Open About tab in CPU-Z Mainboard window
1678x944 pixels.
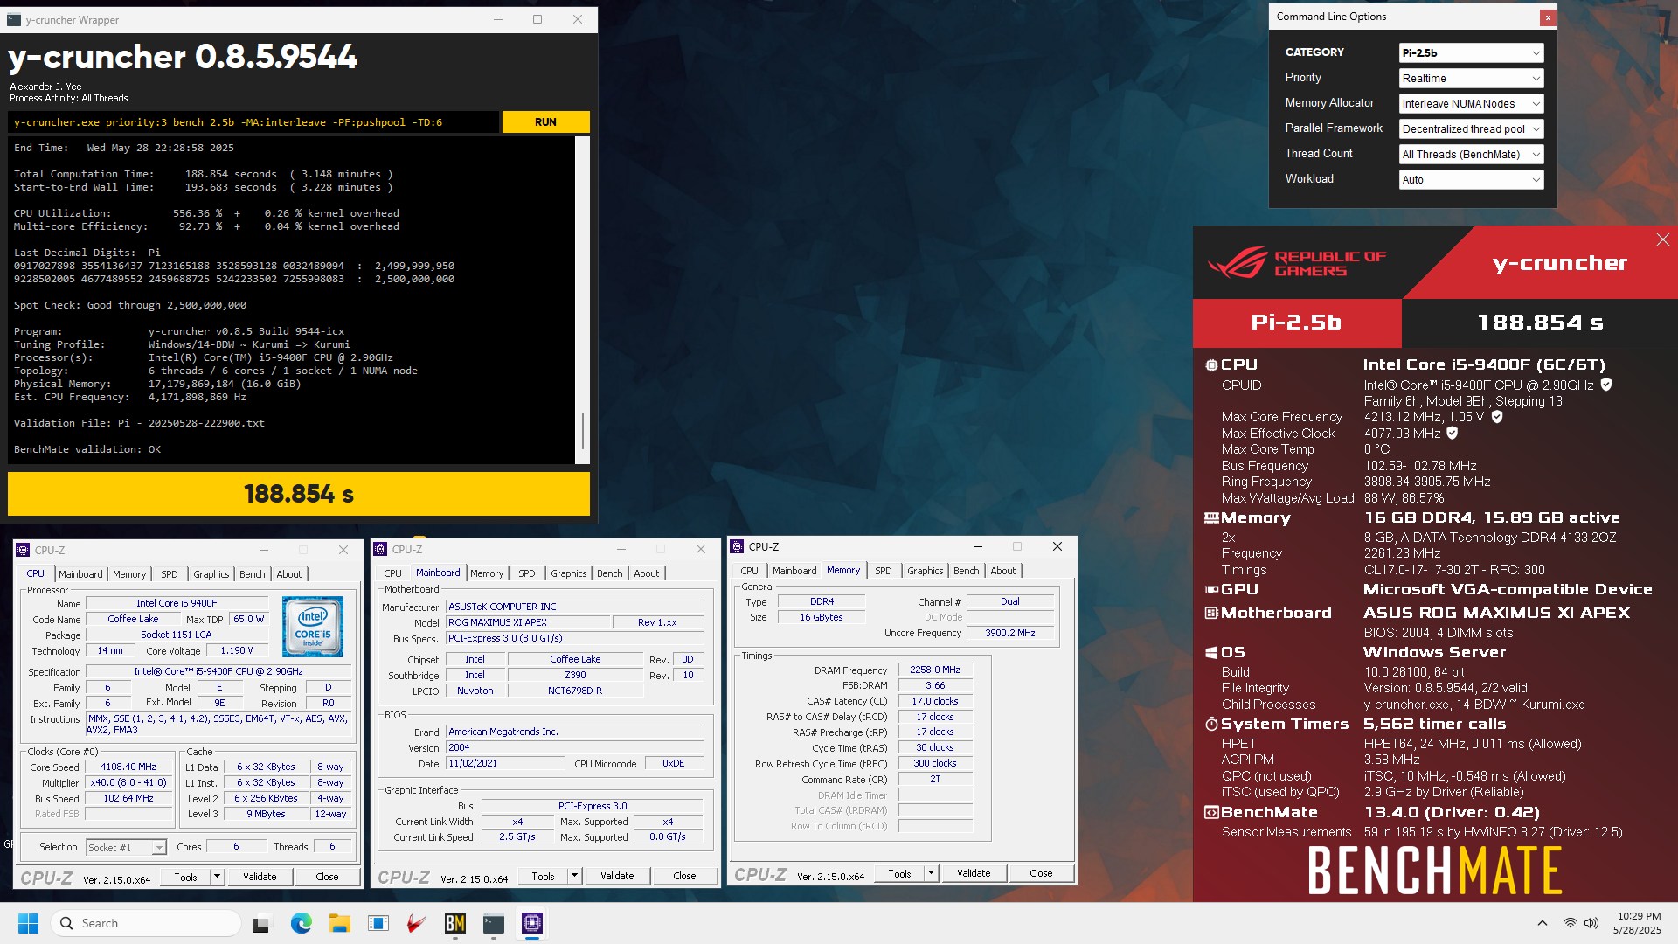[647, 573]
